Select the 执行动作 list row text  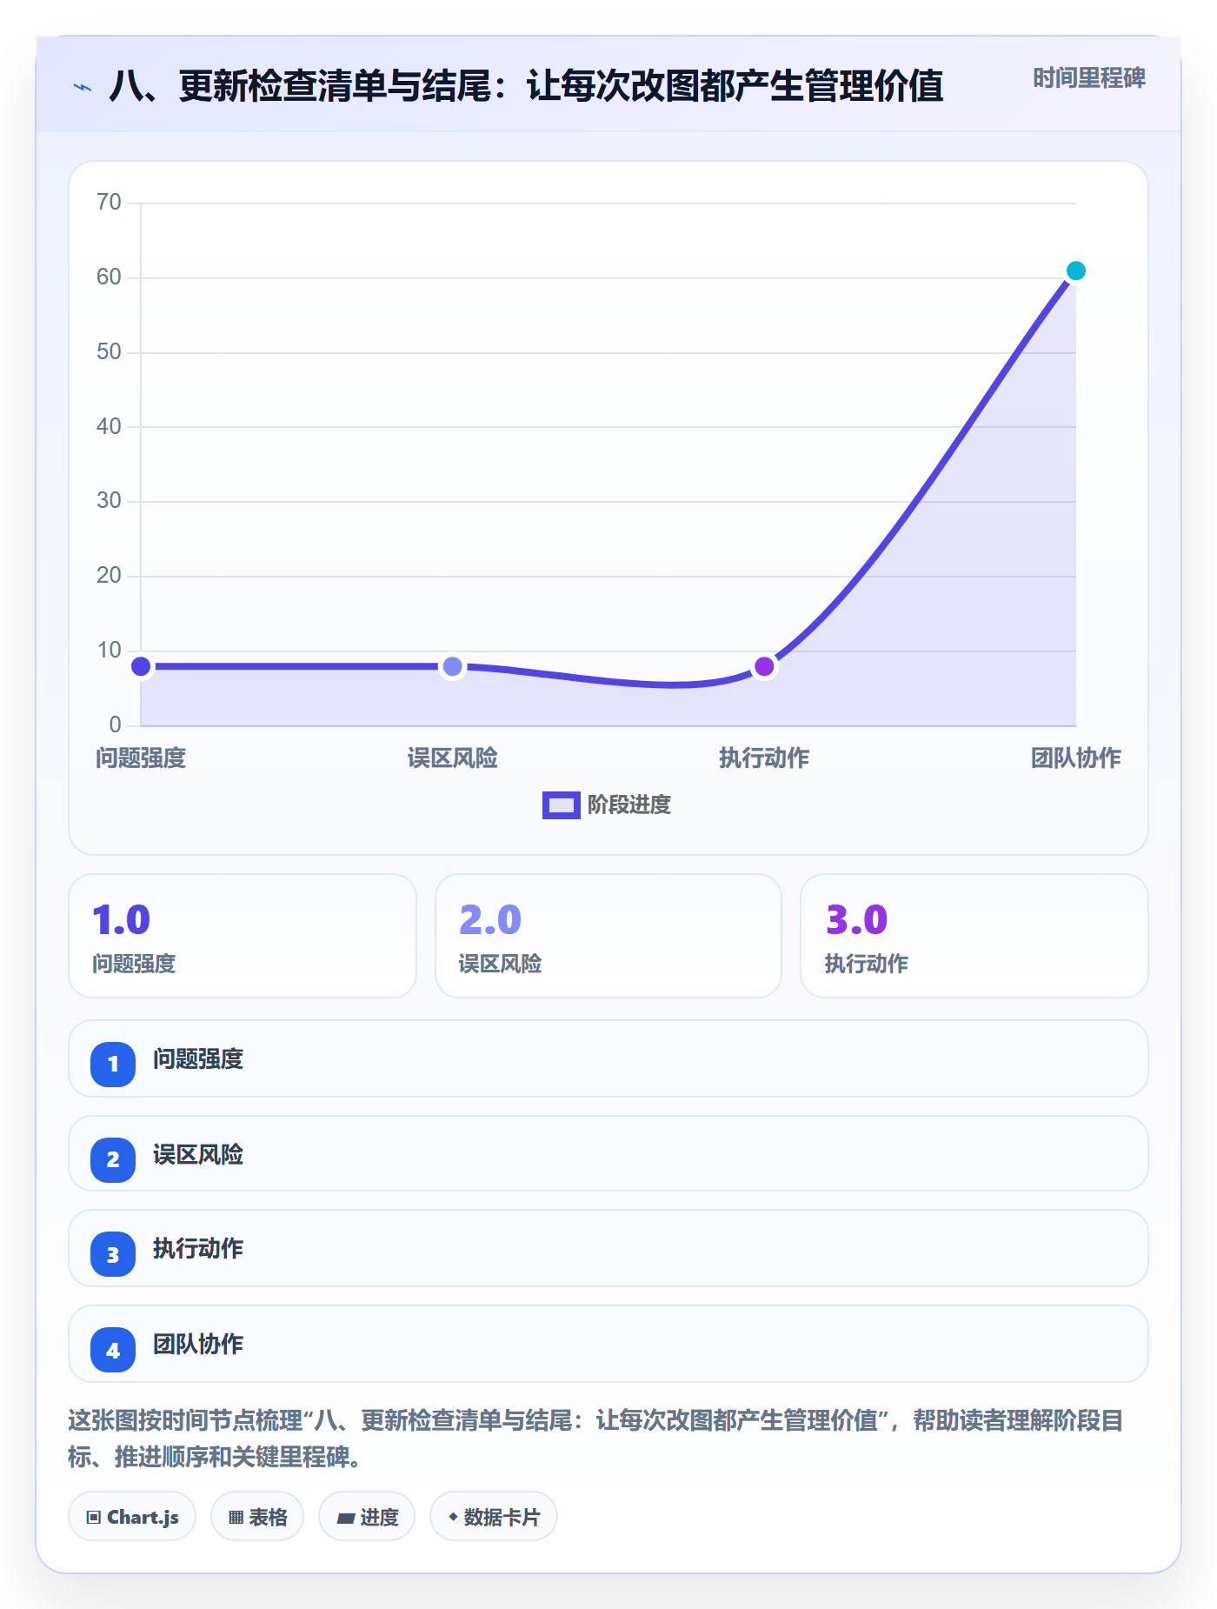point(198,1249)
